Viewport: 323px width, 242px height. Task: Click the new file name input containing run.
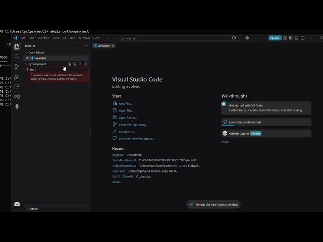[60, 70]
